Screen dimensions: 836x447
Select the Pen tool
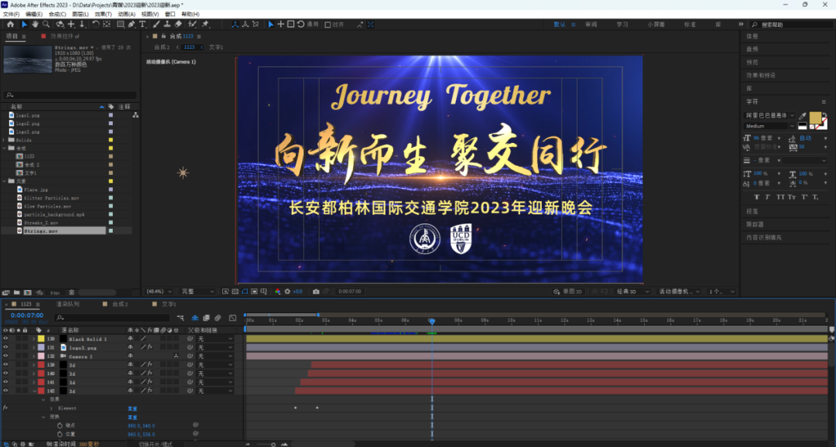[132, 24]
